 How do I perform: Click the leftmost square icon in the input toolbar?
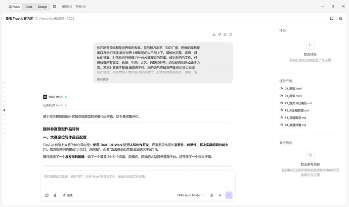(x=47, y=195)
